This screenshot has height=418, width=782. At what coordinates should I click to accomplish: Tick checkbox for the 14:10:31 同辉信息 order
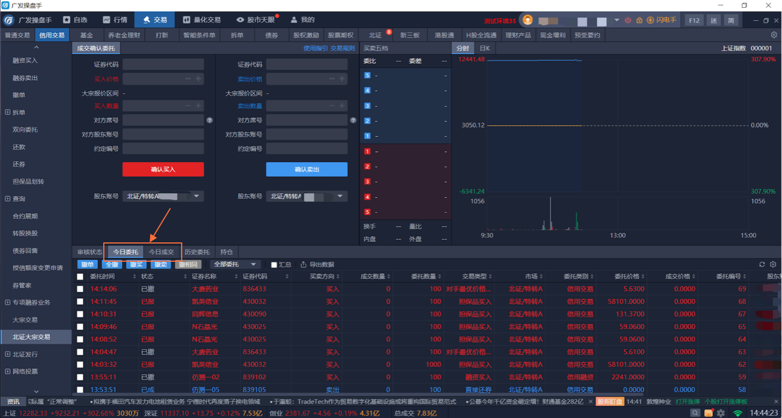(80, 314)
